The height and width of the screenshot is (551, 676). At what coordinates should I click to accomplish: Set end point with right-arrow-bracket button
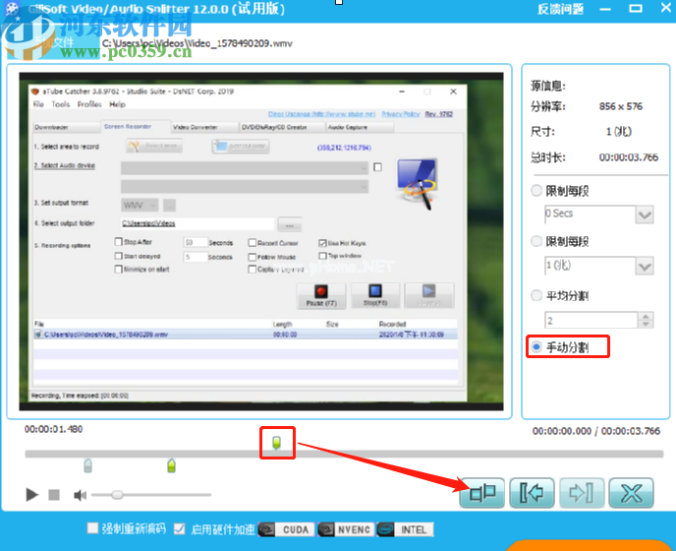(582, 493)
